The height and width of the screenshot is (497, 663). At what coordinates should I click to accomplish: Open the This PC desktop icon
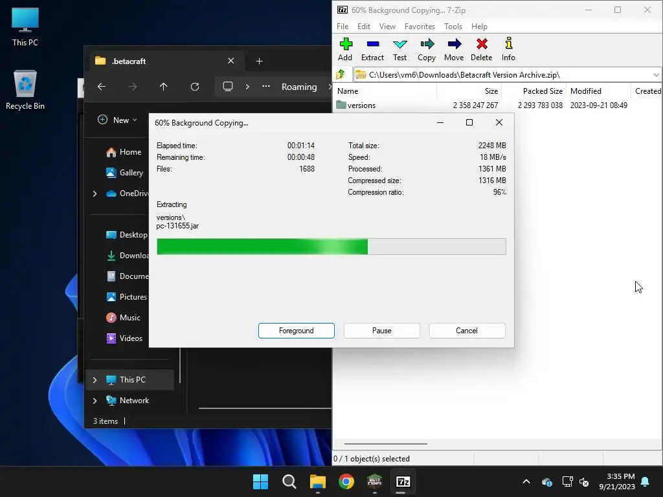click(25, 27)
